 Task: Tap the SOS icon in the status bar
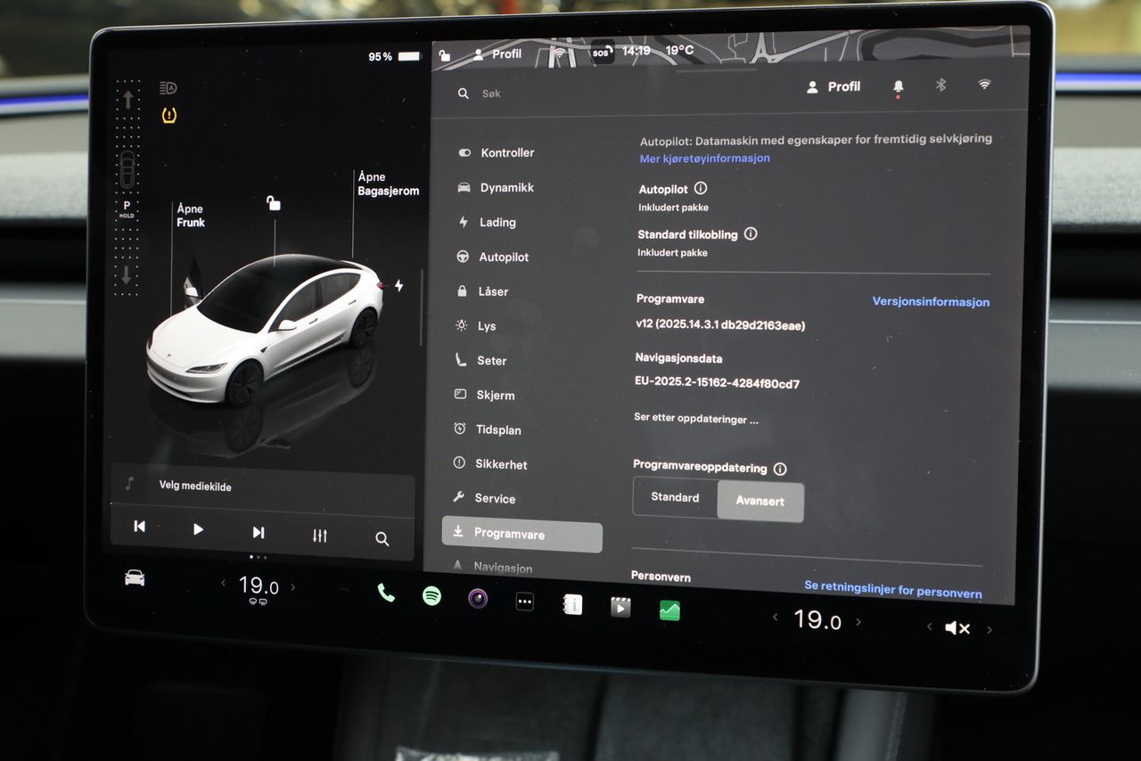603,53
